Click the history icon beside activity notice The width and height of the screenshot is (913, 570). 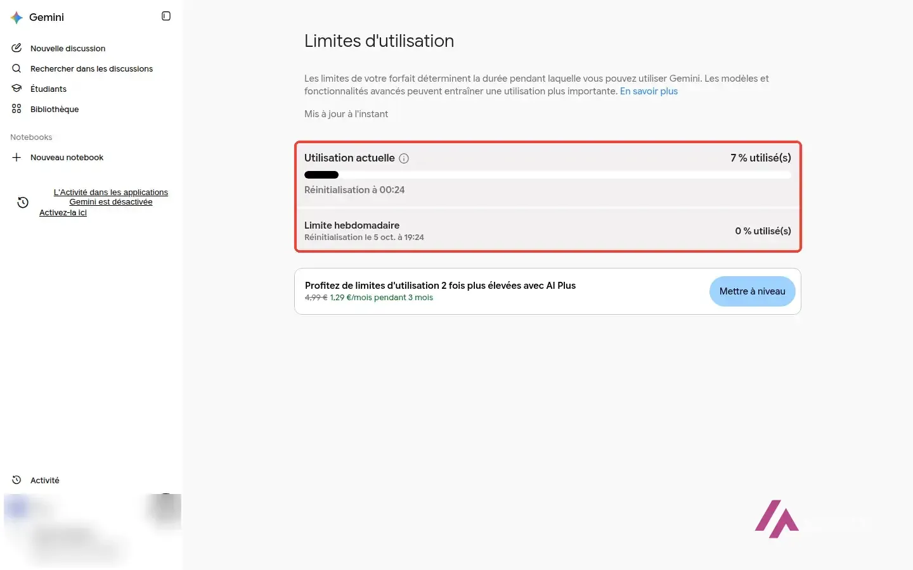(x=23, y=203)
